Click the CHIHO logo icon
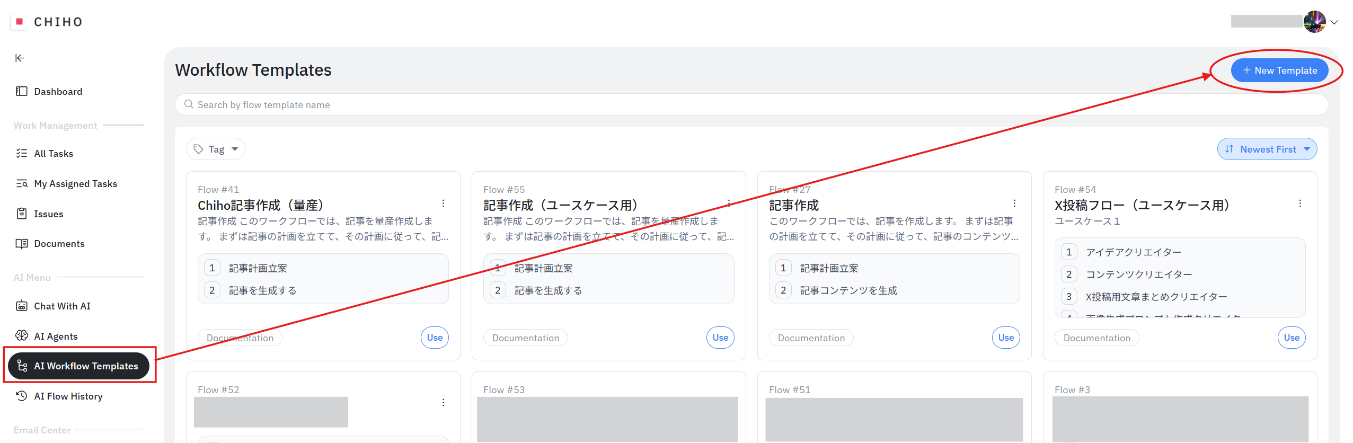Viewport: 1353px width, 443px height. 20,22
